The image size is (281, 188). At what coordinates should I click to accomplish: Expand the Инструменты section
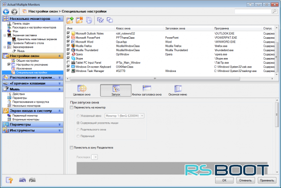coord(60,130)
